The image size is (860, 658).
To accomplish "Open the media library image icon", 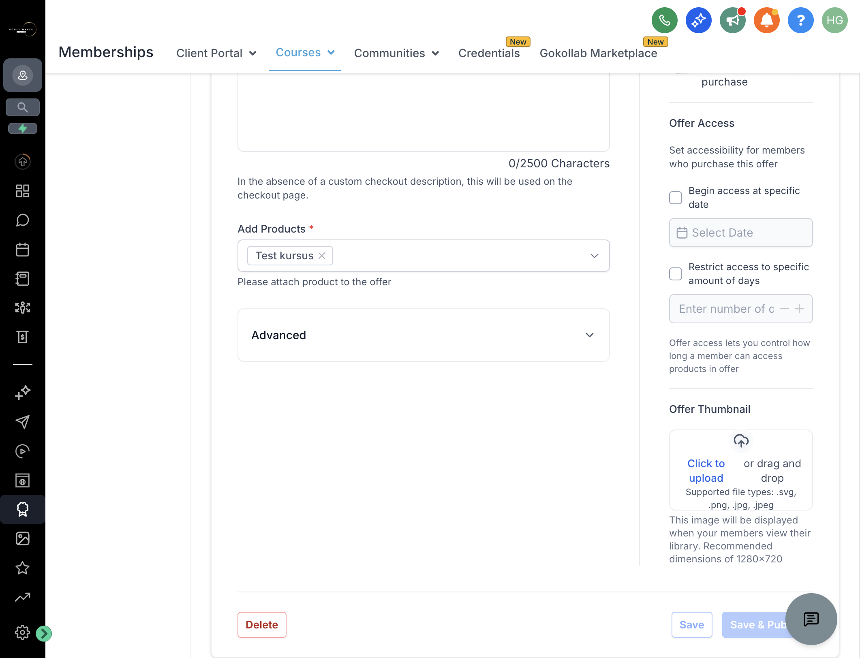I will (23, 538).
